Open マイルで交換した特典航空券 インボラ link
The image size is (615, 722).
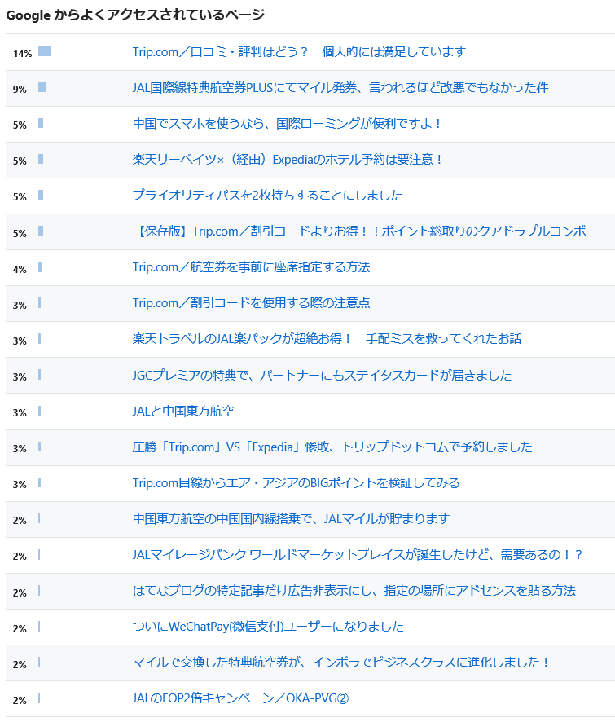click(341, 663)
